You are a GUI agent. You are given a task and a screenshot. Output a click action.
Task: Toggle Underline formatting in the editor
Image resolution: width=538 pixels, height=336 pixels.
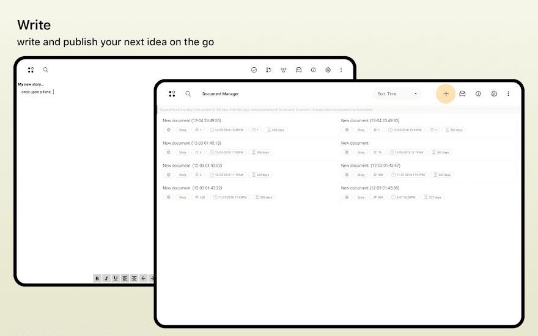point(115,278)
